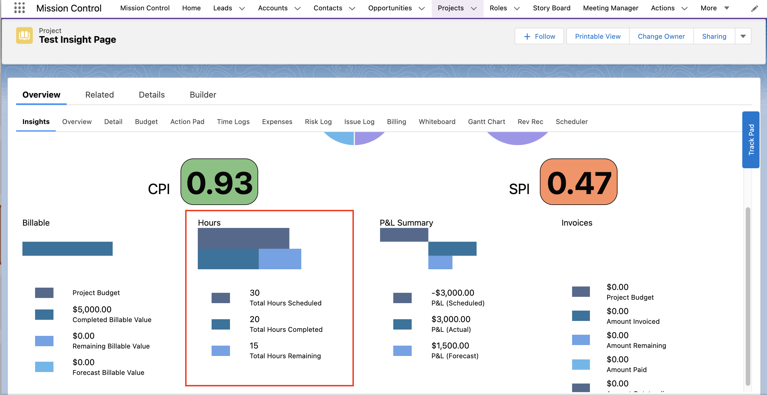Click the Change Owner button
This screenshot has height=395, width=767.
point(661,36)
